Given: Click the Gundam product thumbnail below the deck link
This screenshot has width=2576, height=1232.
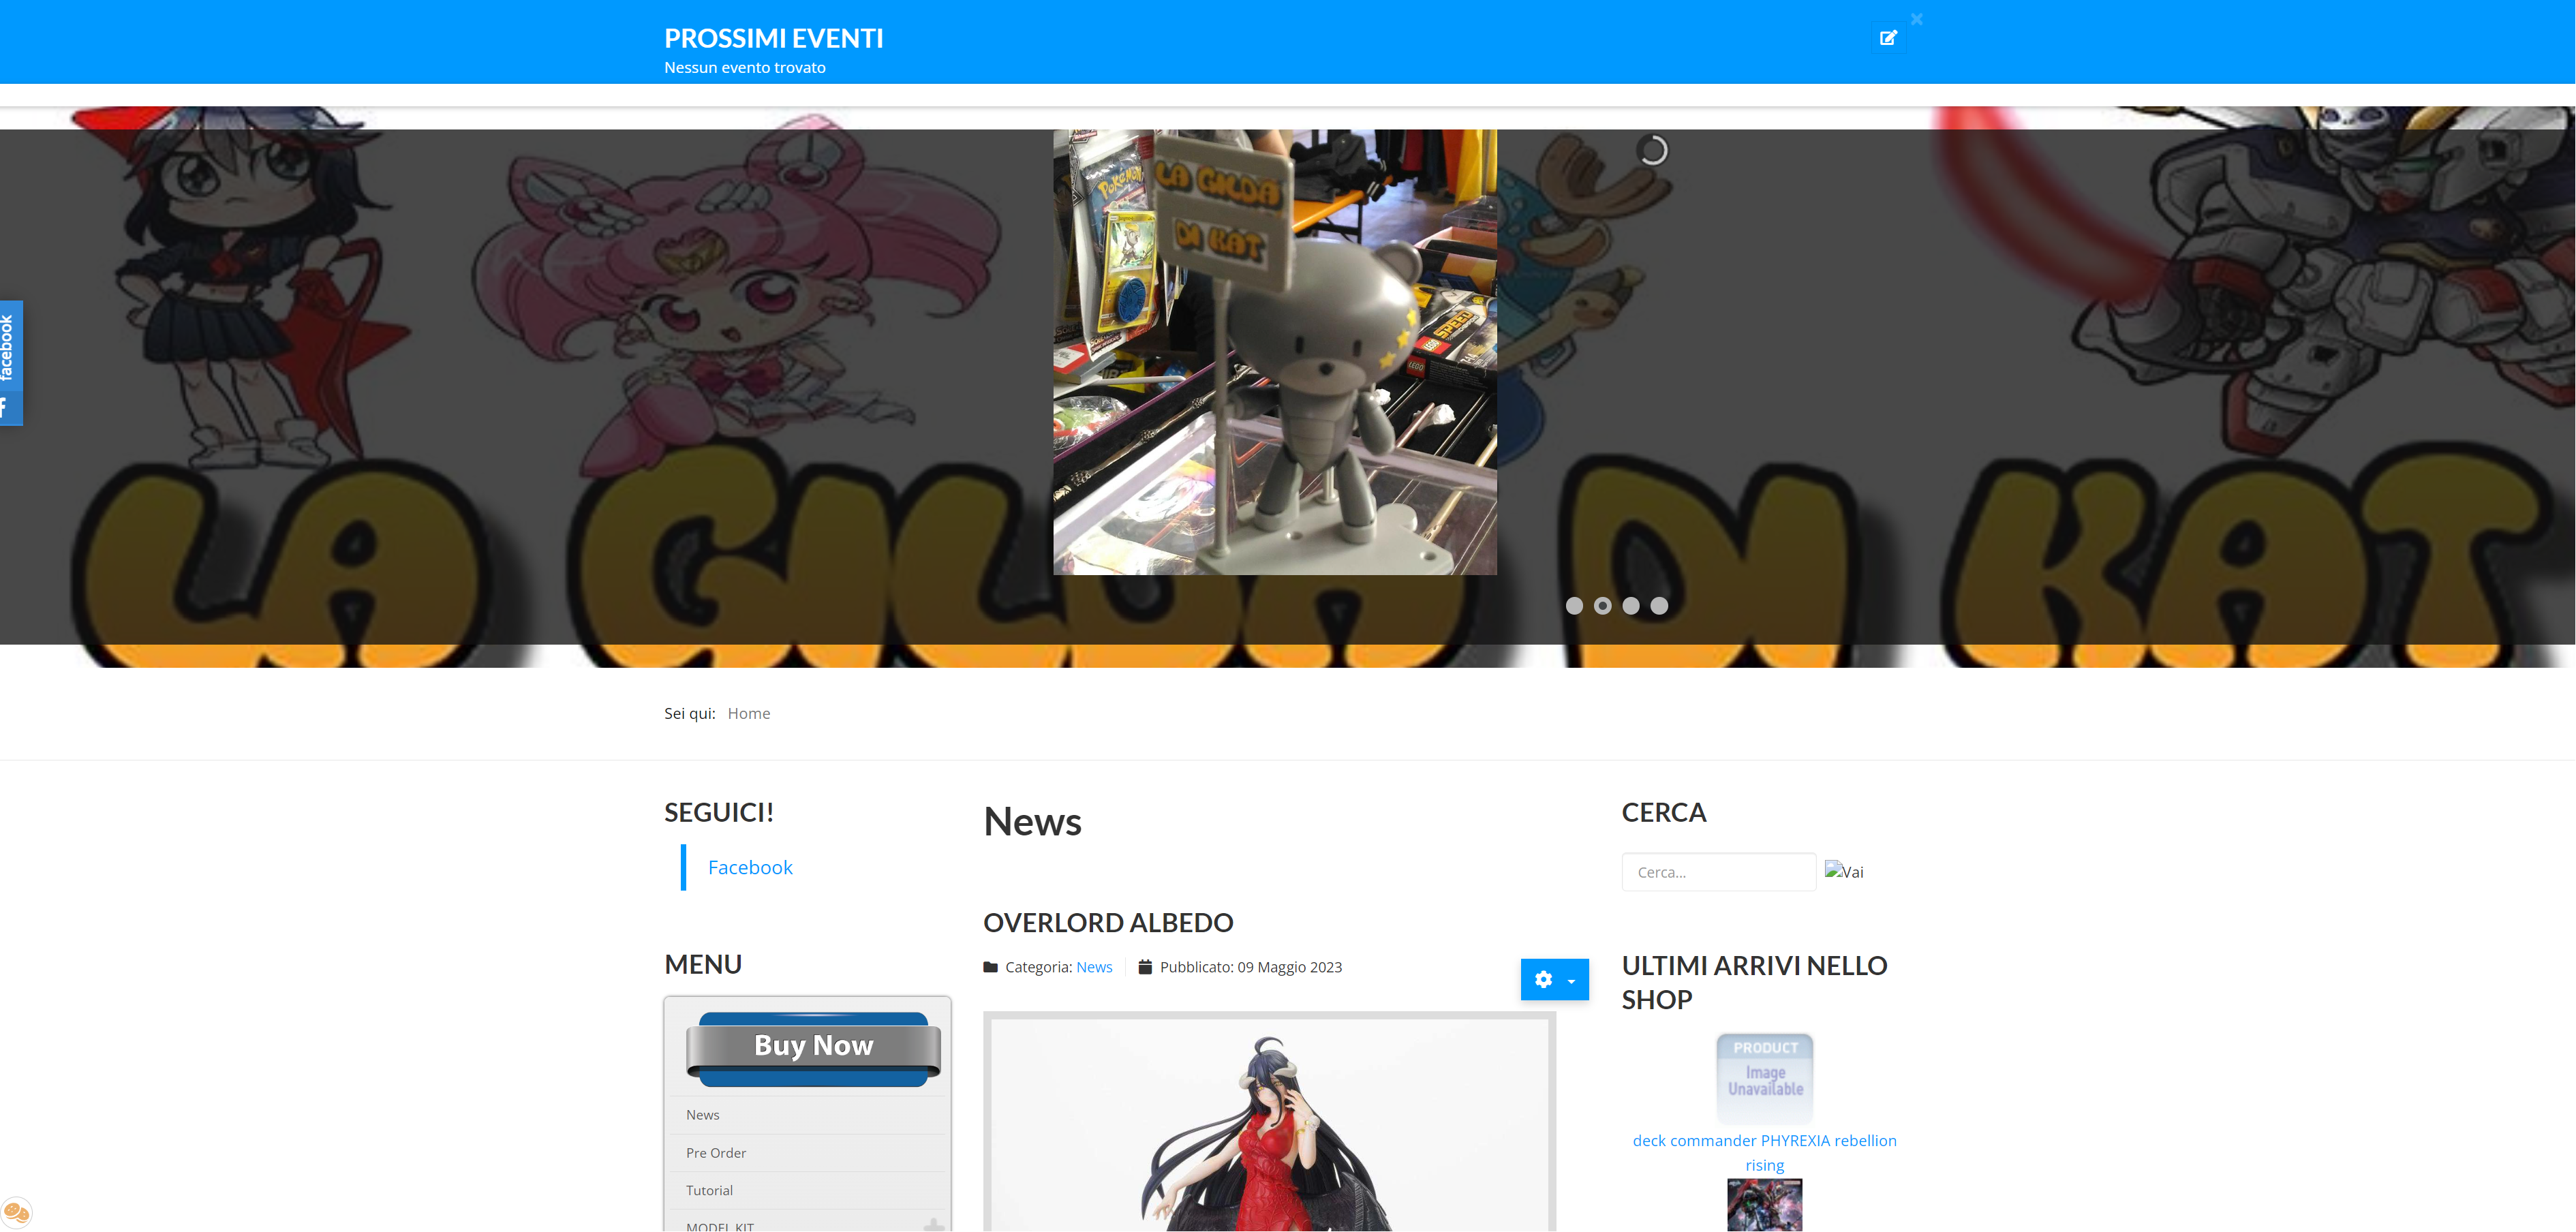Looking at the screenshot, I should pyautogui.click(x=1764, y=1205).
